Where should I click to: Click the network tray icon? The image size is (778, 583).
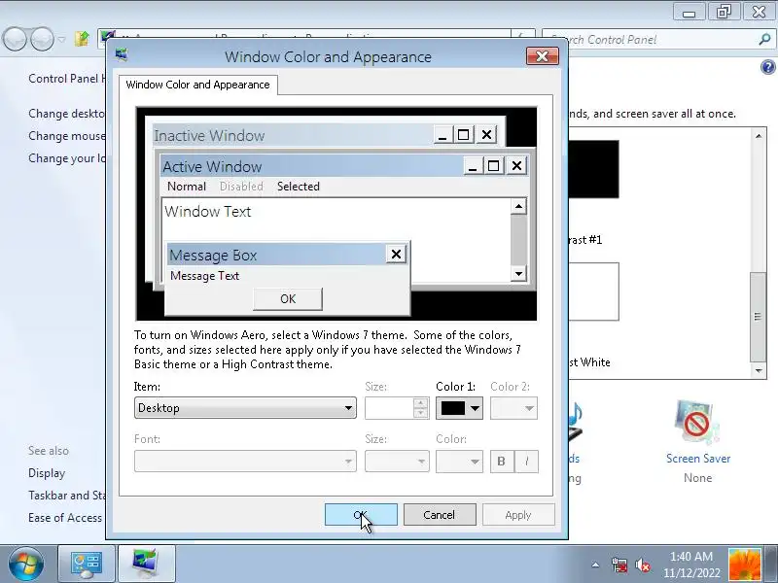pos(619,565)
